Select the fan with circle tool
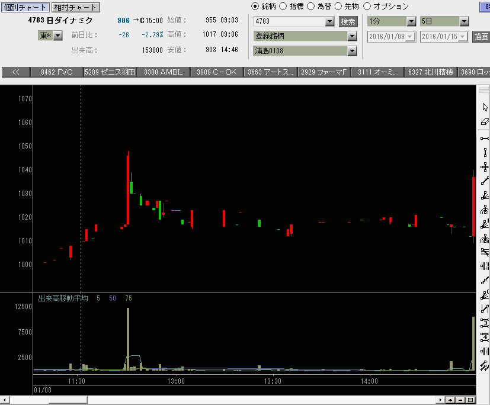490x405 pixels. pos(485,295)
